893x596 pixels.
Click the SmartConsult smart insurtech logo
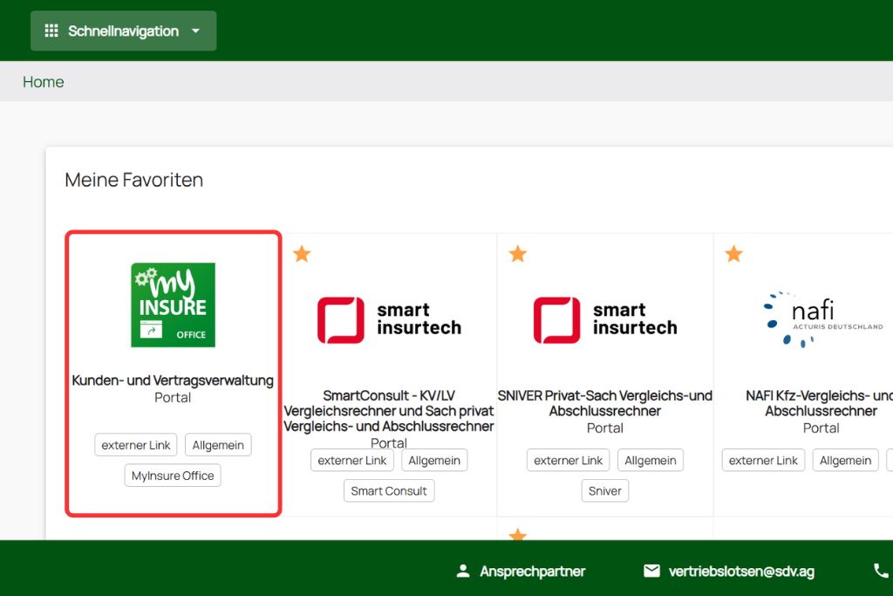pyautogui.click(x=389, y=319)
